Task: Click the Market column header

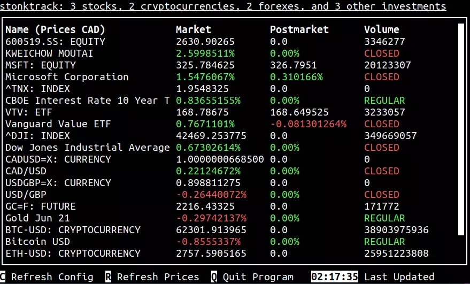Action: pyautogui.click(x=193, y=29)
